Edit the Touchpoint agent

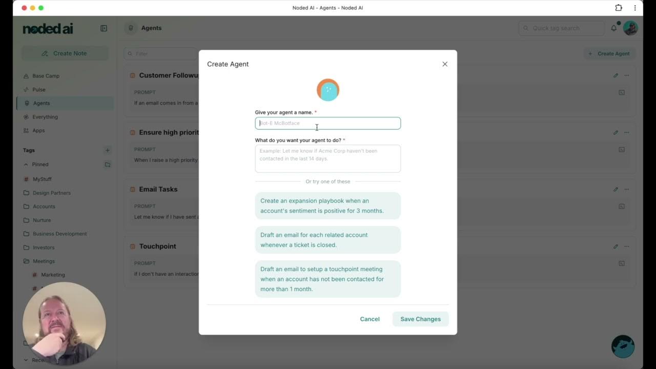(616, 247)
